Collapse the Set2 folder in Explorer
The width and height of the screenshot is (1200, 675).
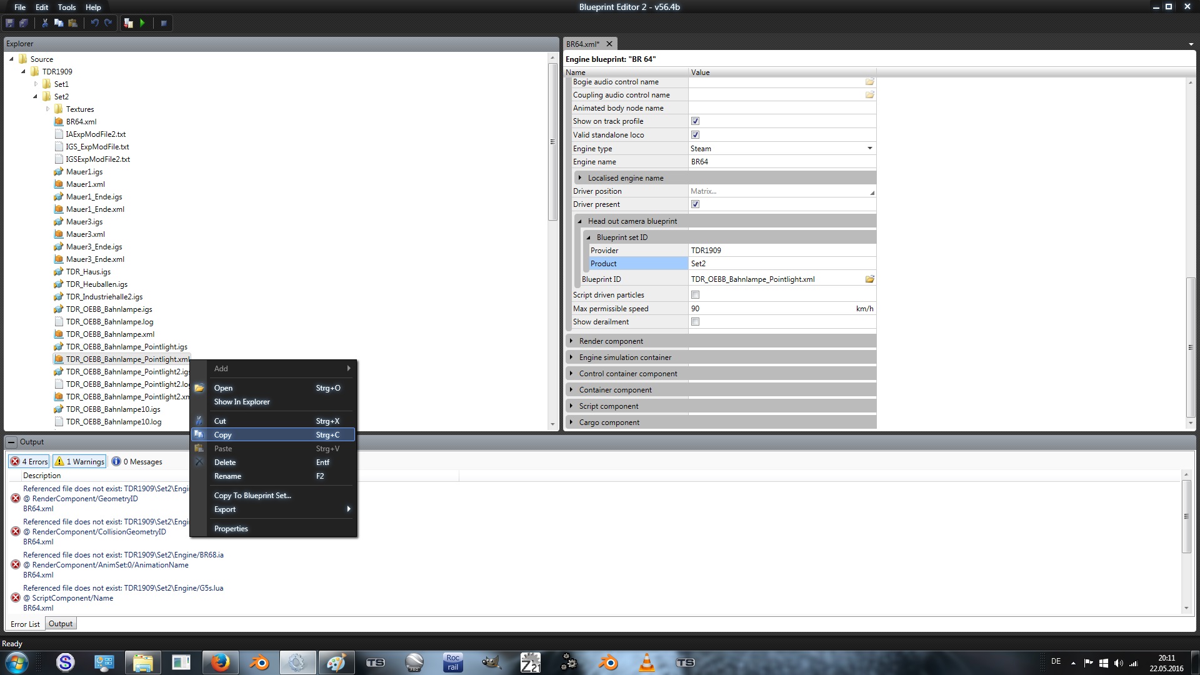click(35, 97)
